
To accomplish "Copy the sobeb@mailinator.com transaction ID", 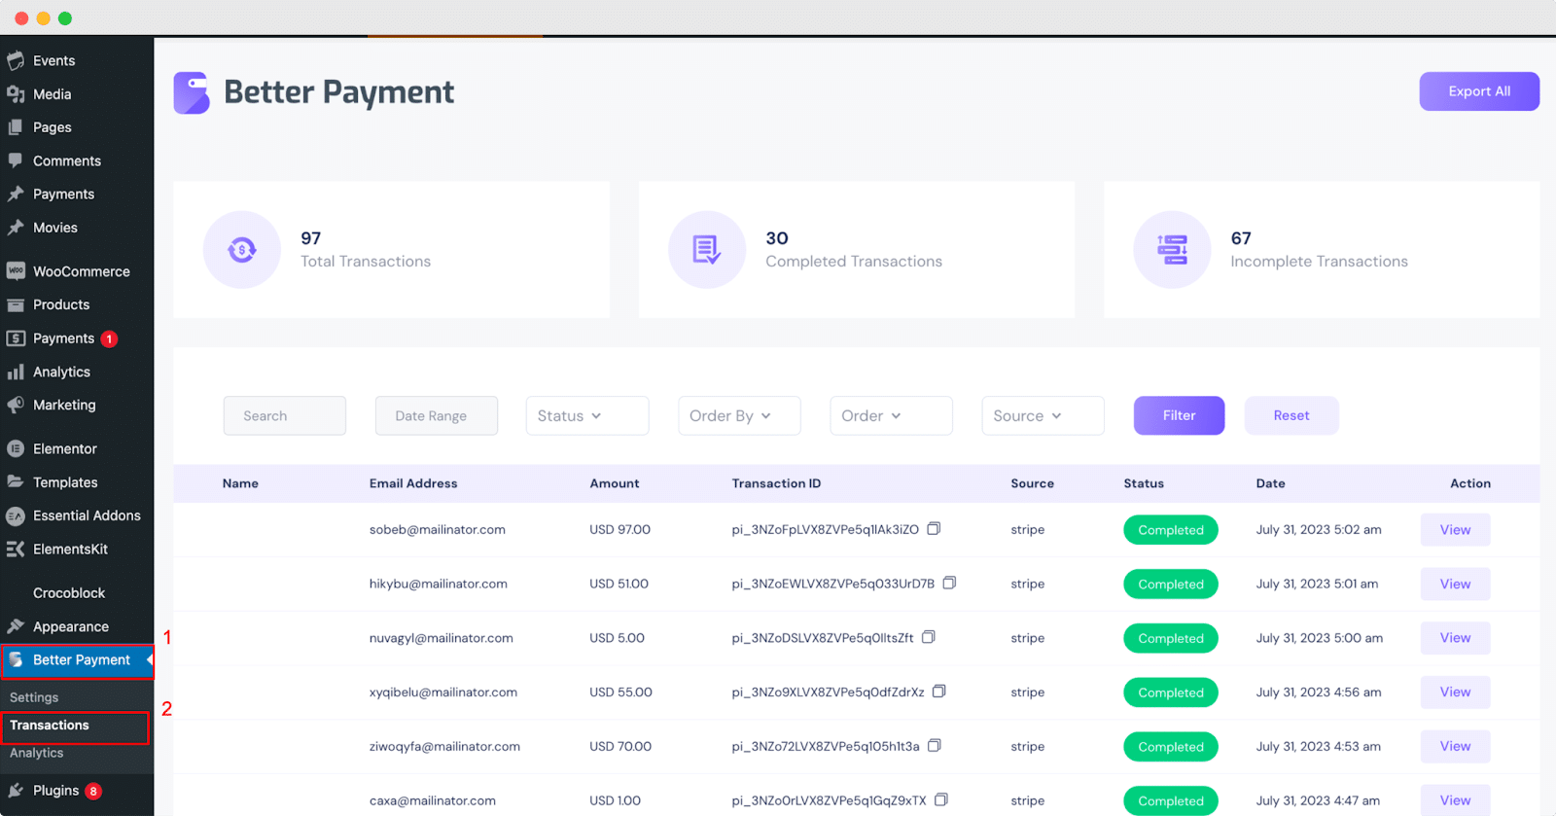I will [x=934, y=529].
